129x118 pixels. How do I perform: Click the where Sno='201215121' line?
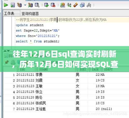(37, 36)
